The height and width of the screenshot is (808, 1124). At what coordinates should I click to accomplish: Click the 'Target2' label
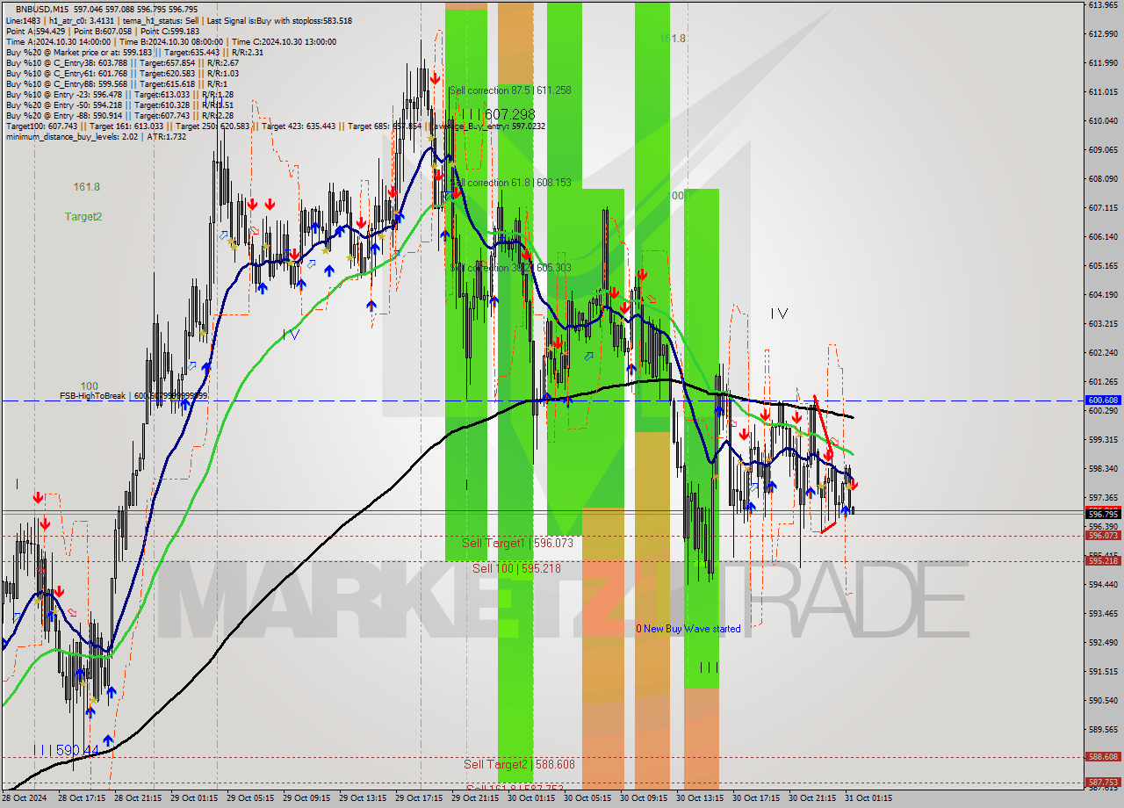[x=83, y=216]
